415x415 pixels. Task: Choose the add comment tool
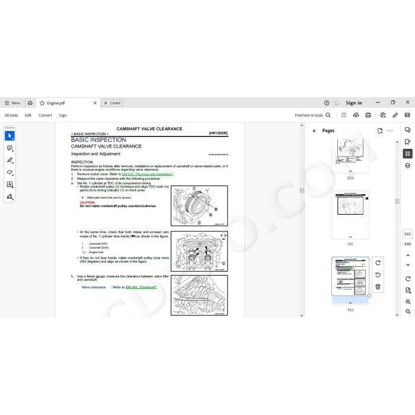click(x=10, y=148)
